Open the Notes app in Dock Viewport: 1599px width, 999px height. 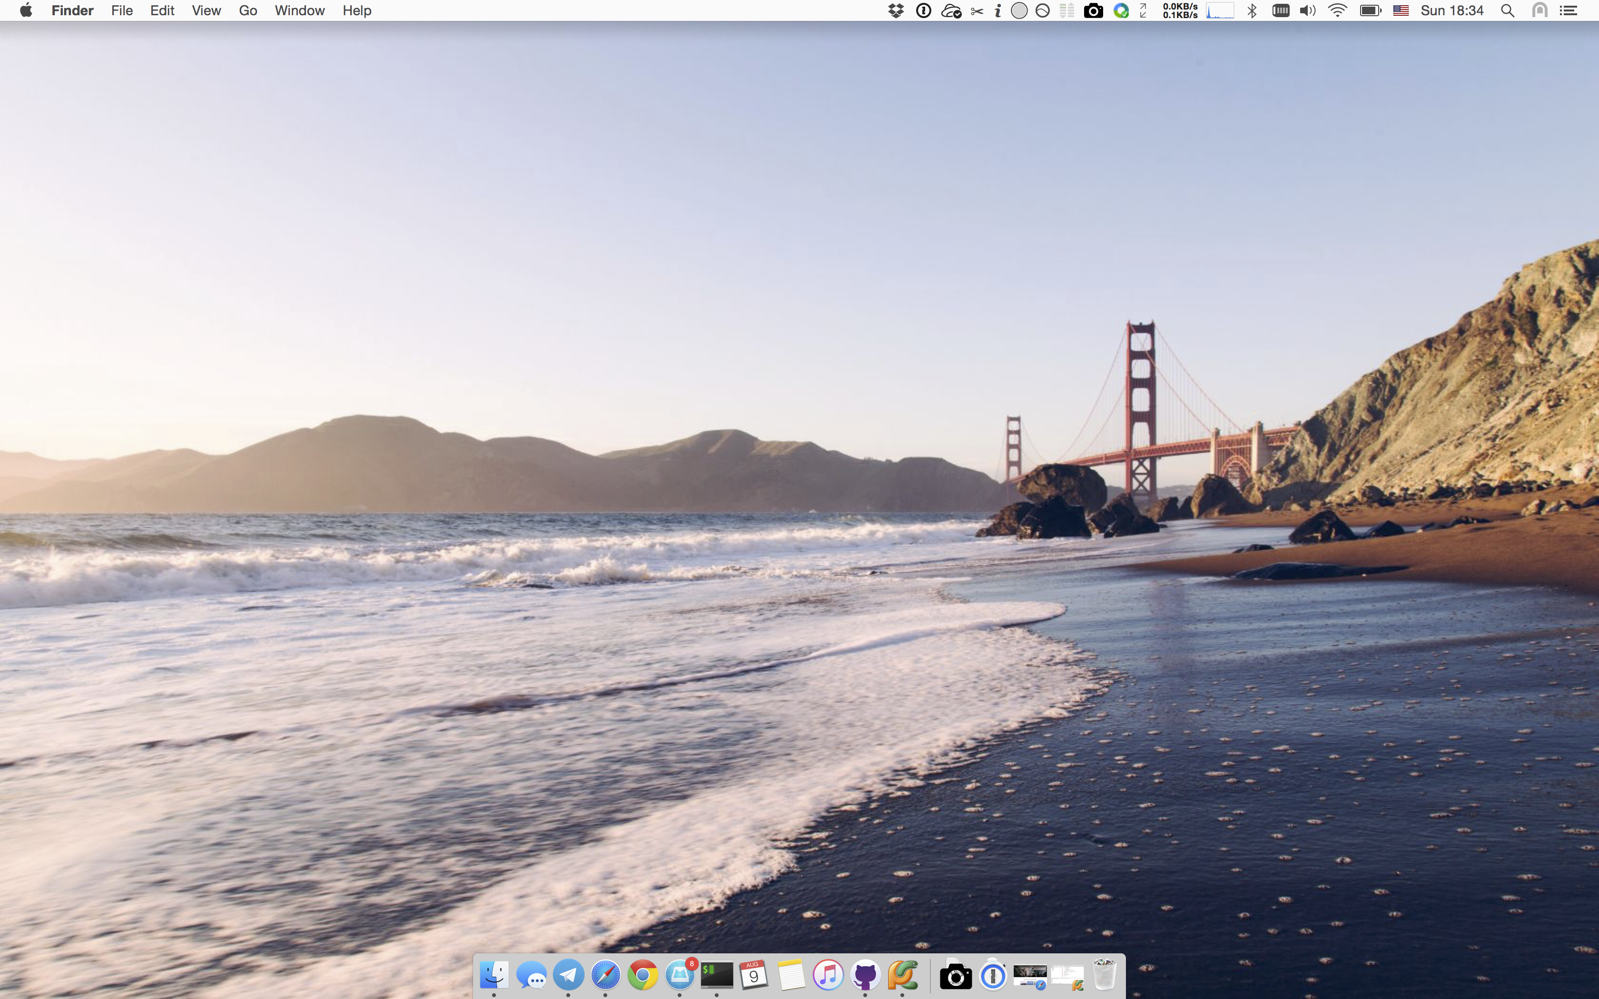point(791,975)
